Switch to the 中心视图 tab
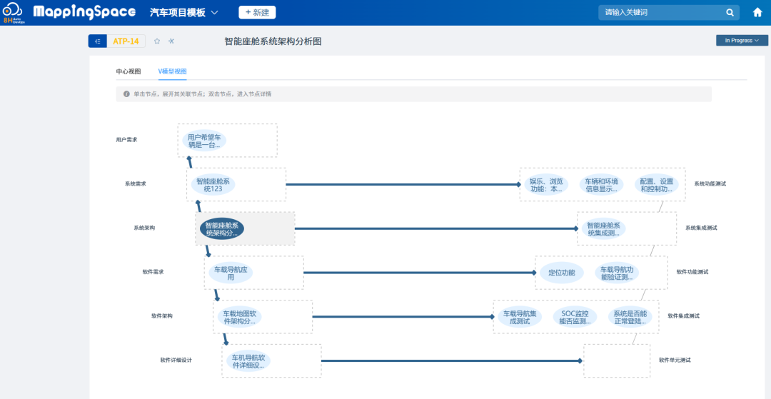Viewport: 771px width, 399px height. pyautogui.click(x=128, y=71)
